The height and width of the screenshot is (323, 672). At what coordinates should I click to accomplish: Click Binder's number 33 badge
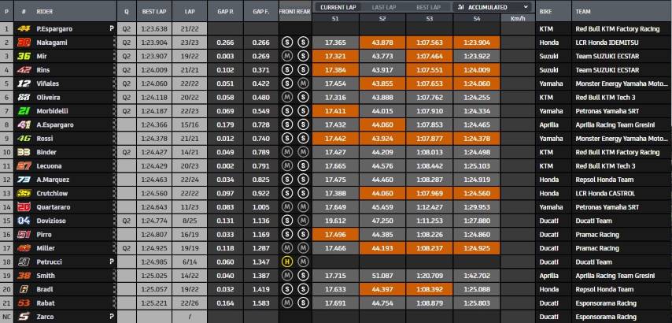[x=24, y=152]
